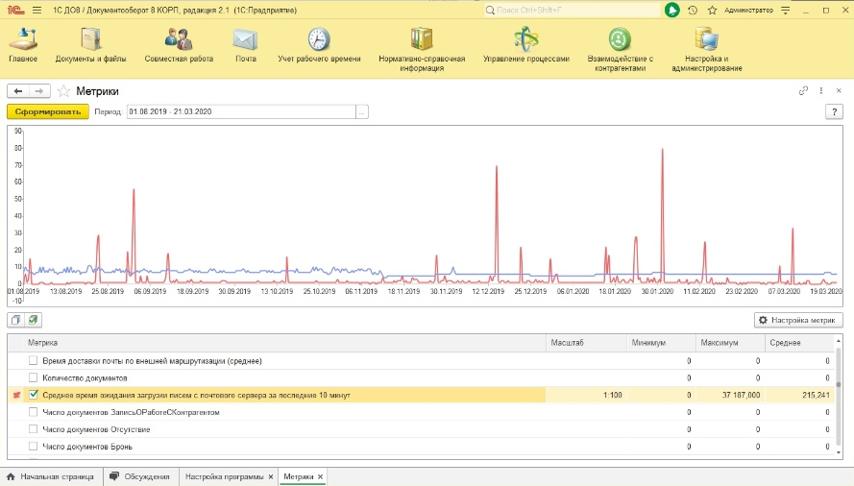Open service settings menu icon
The height and width of the screenshot is (486, 854).
tap(786, 10)
